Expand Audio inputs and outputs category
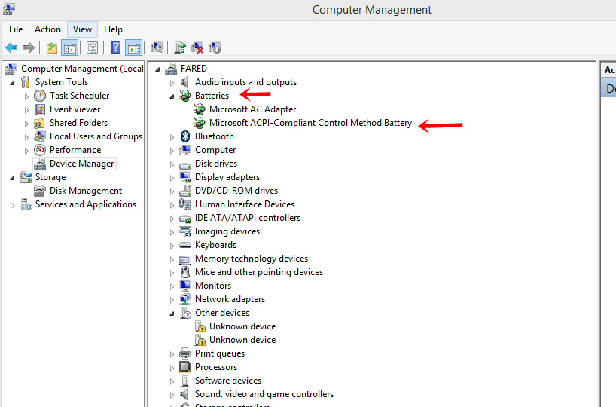 tap(172, 83)
